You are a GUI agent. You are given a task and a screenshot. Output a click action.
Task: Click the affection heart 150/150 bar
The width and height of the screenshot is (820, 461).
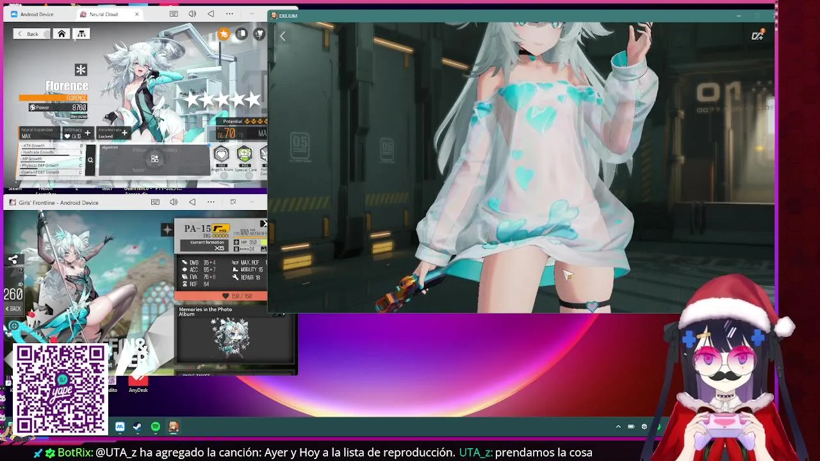click(222, 296)
